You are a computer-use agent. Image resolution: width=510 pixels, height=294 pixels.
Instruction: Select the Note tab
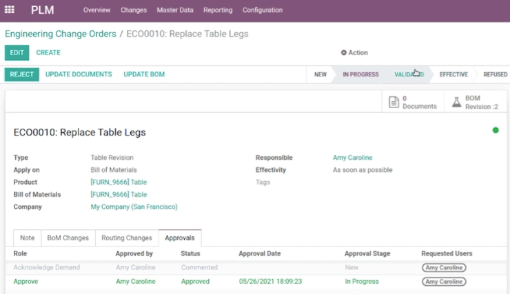28,238
